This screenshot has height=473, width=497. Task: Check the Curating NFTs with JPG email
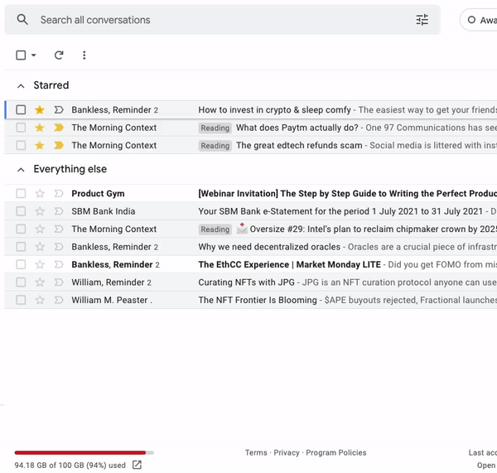tap(21, 282)
